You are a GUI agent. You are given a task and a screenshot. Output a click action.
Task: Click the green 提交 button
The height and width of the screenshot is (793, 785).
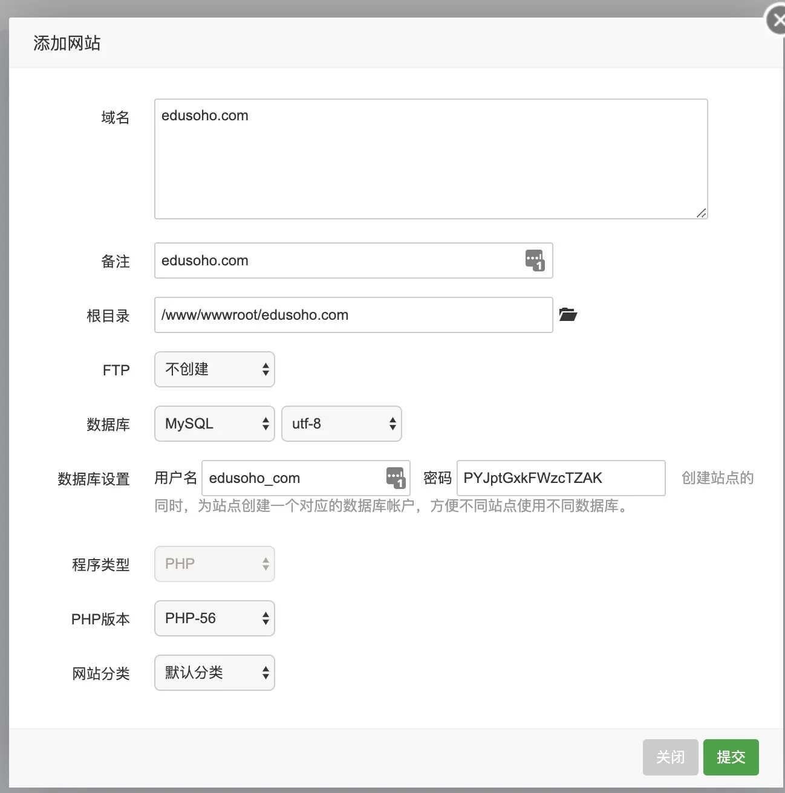coord(731,757)
